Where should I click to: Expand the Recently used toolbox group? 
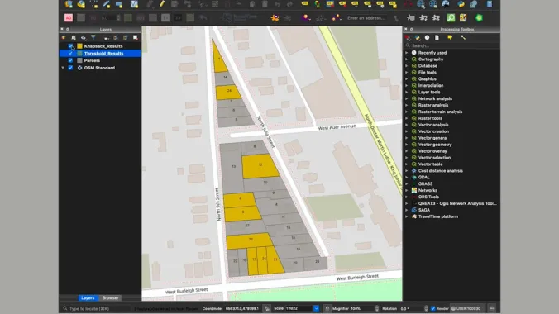407,53
